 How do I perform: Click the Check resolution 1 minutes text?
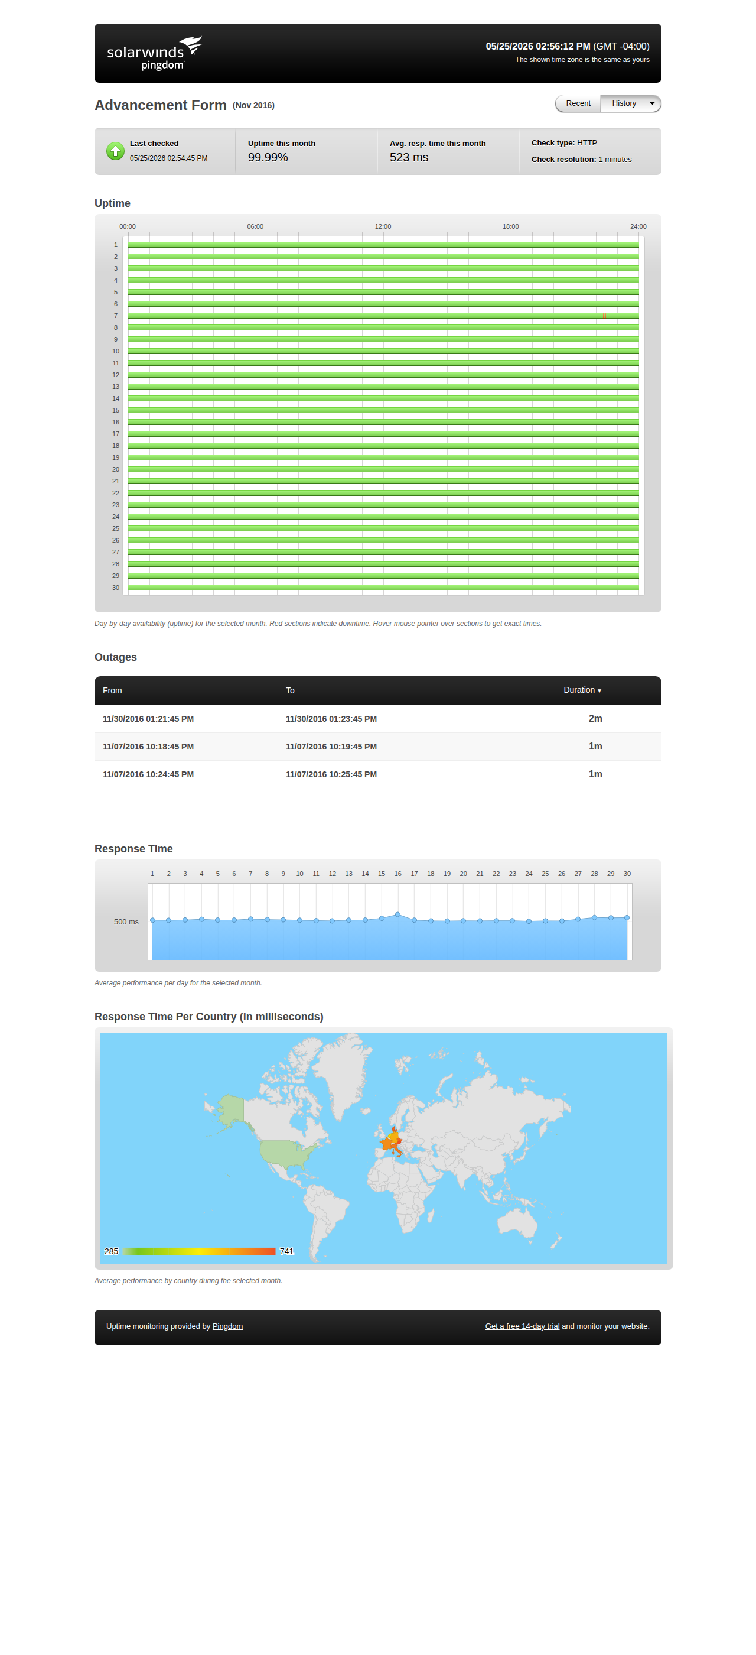[x=581, y=160]
